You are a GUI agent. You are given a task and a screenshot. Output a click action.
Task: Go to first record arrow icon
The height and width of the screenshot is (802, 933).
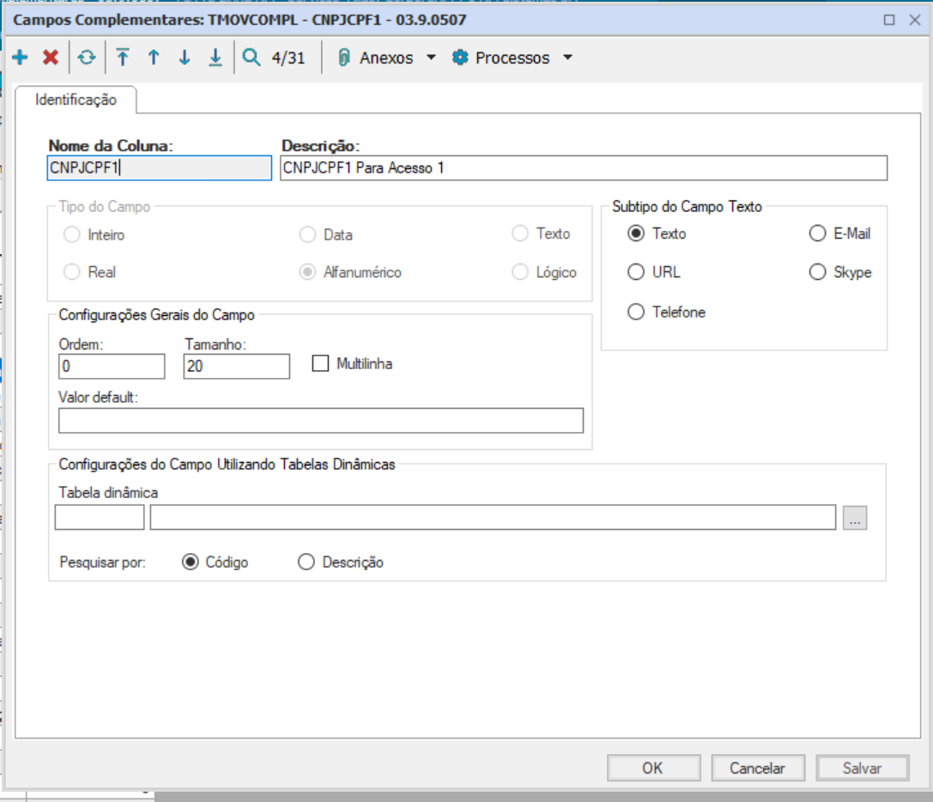coord(123,58)
